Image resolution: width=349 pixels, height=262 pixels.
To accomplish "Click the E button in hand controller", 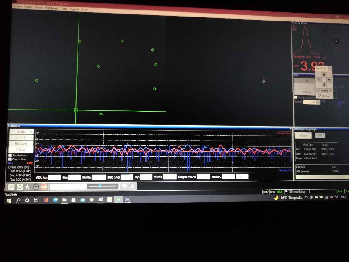I will [x=319, y=79].
